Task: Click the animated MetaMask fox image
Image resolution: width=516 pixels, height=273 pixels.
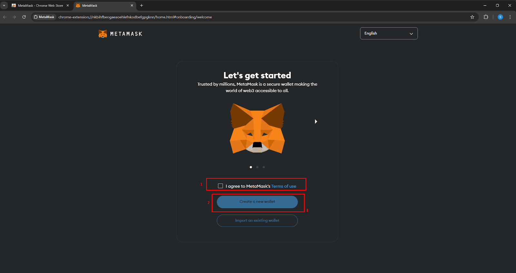Action: click(257, 128)
